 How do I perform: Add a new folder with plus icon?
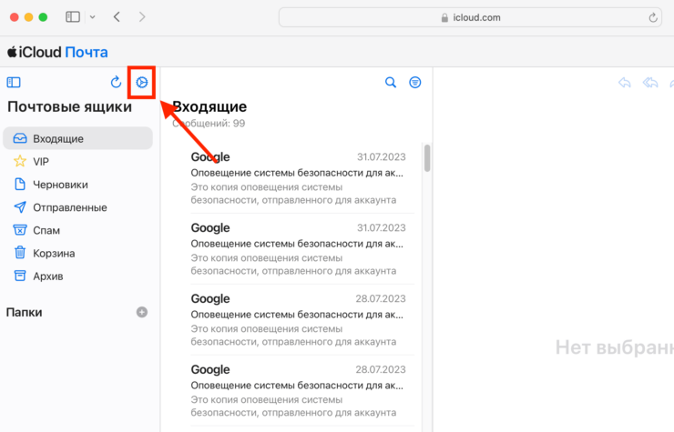tap(141, 312)
